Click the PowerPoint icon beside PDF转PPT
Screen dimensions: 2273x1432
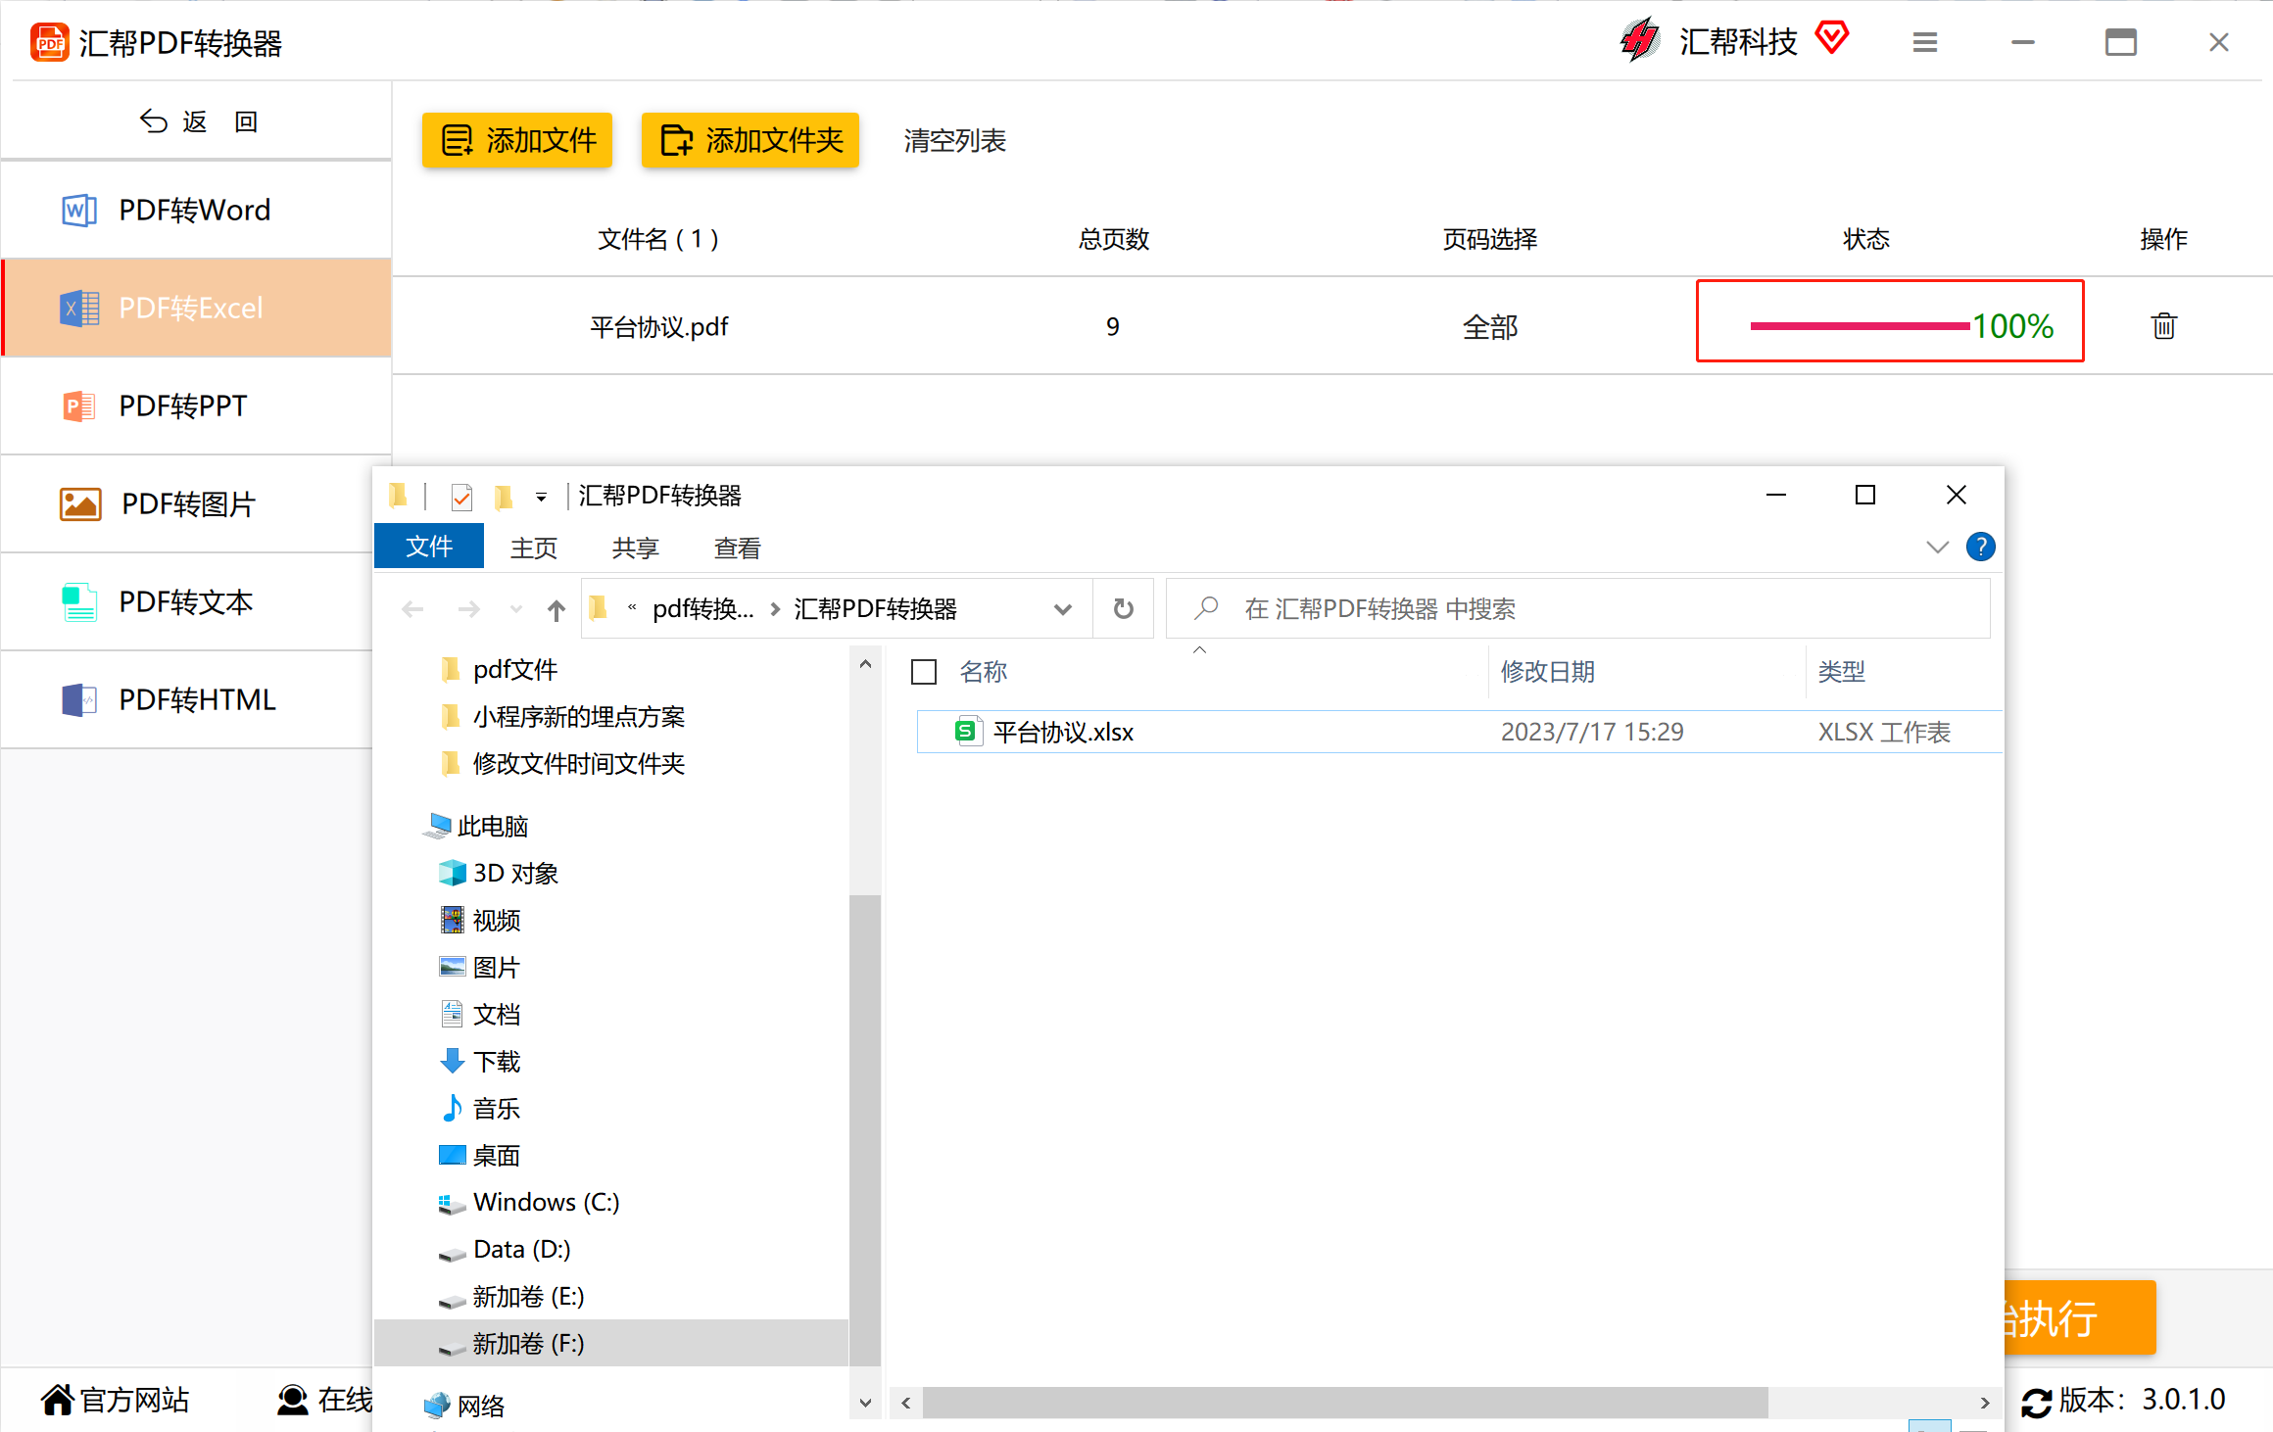click(x=79, y=406)
